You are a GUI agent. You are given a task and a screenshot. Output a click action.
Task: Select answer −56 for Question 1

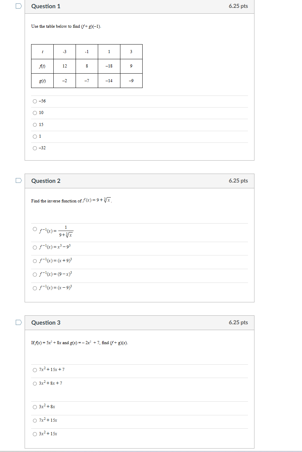tap(35, 101)
